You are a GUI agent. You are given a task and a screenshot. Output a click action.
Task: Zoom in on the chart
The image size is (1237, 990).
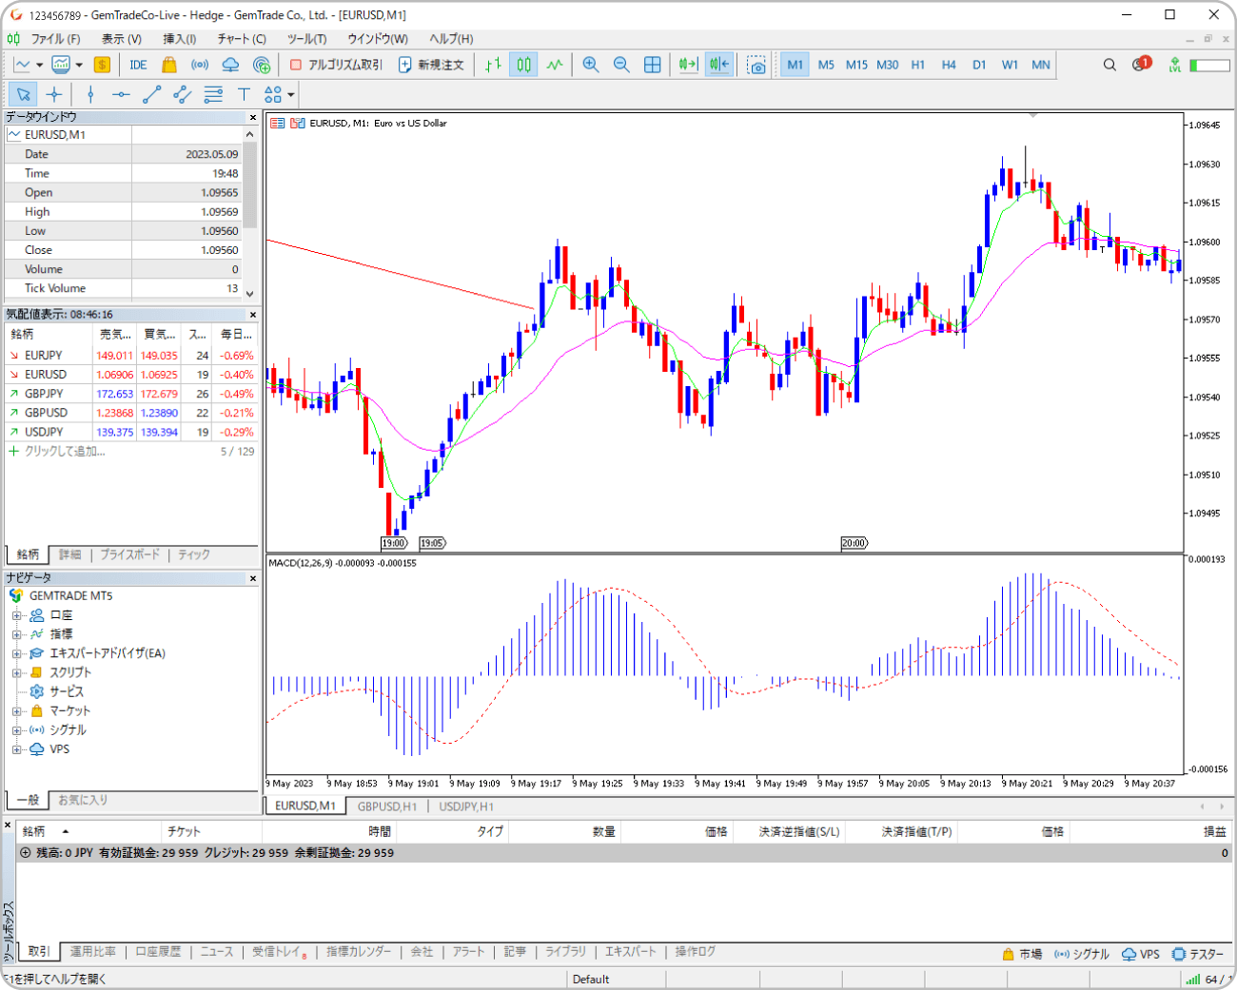(591, 65)
